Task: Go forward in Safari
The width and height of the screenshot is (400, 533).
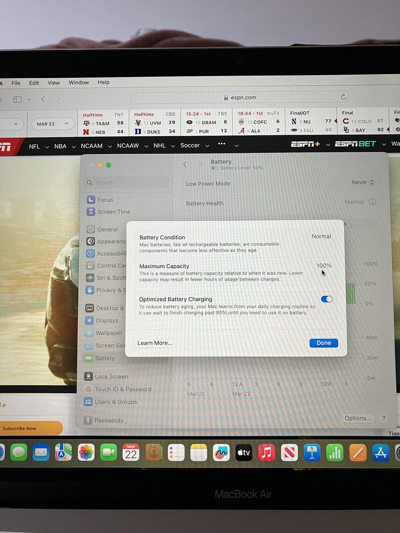Action: pos(58,99)
